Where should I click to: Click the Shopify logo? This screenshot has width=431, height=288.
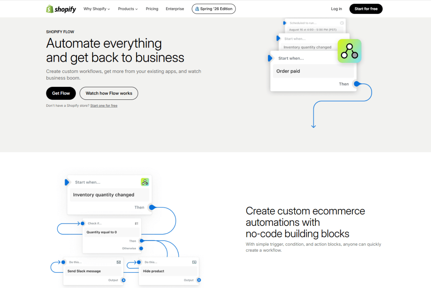coord(61,9)
